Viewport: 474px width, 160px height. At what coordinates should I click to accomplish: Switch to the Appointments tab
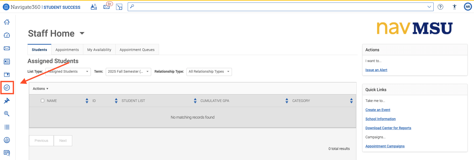(x=67, y=50)
